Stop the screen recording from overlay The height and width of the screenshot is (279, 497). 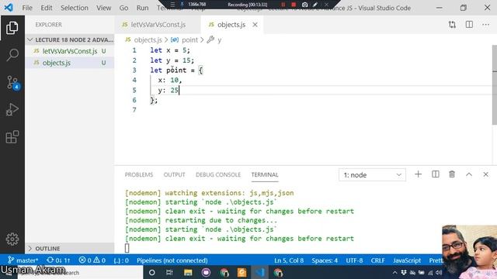tap(294, 5)
